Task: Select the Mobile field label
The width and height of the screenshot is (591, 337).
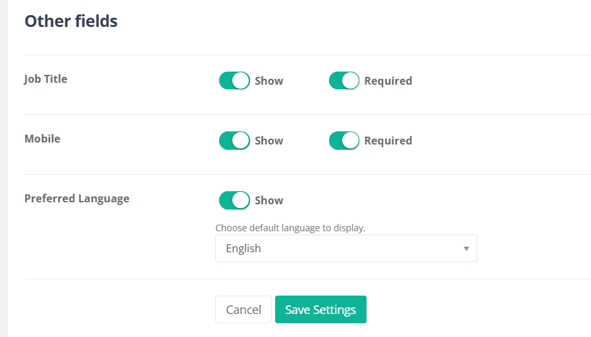Action: [42, 139]
